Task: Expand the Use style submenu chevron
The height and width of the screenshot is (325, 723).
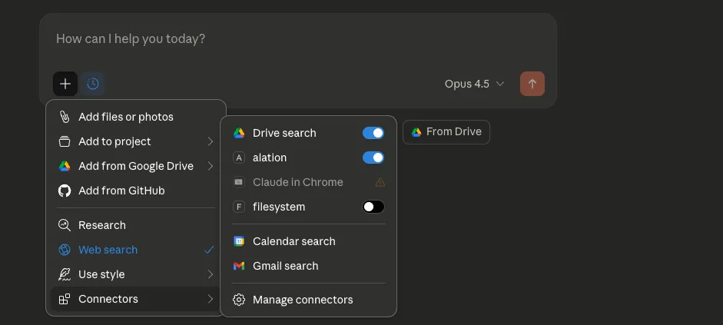Action: click(211, 274)
